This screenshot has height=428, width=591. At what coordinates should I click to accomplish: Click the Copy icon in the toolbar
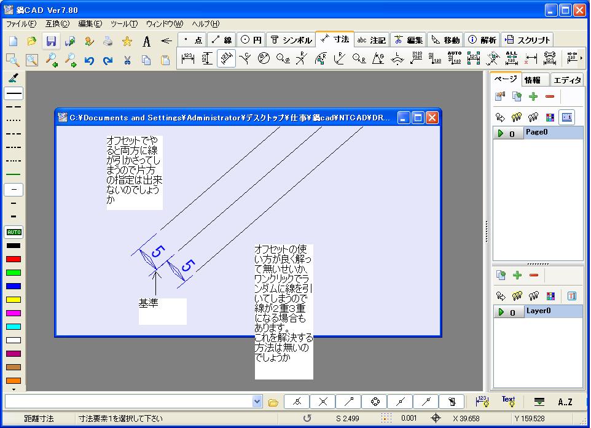click(146, 60)
